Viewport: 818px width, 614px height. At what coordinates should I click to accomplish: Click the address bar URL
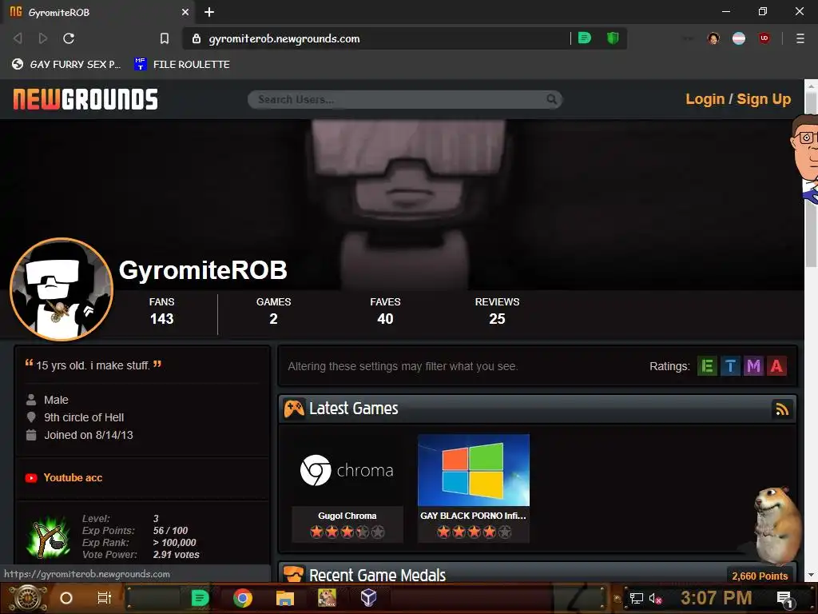[284, 38]
